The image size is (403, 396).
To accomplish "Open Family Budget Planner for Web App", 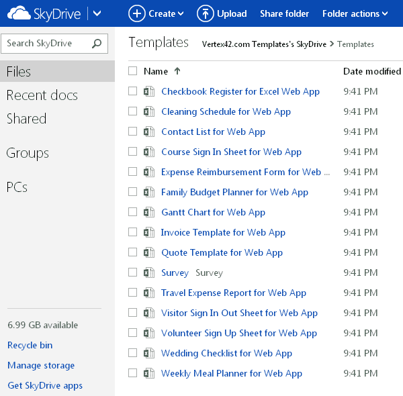I will (x=234, y=192).
